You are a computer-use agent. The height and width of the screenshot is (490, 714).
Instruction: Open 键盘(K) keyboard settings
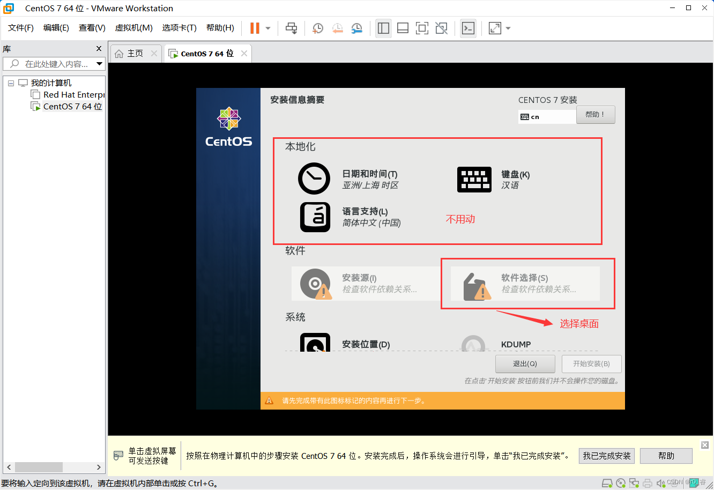coord(494,180)
